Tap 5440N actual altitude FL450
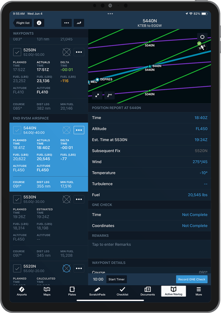Screen dimensions: 221x313 42,170
